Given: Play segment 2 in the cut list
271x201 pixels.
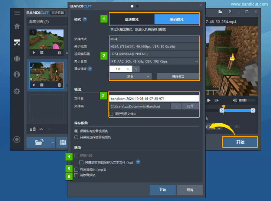Looking at the screenshot, I should tap(34, 85).
